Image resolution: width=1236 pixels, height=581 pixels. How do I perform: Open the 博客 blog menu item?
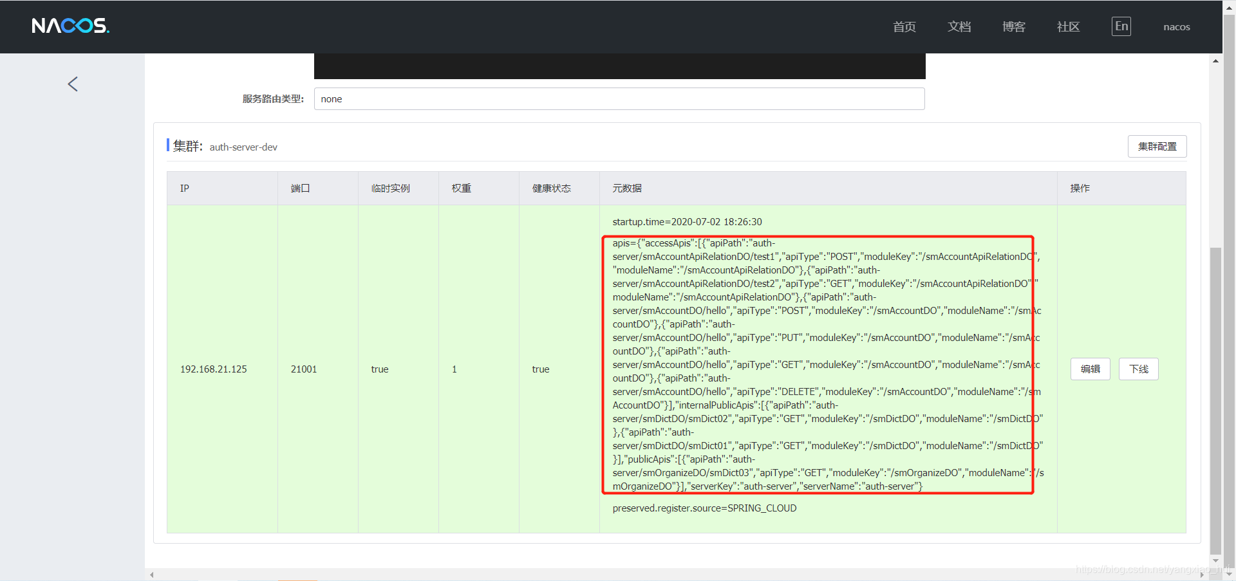(x=1014, y=26)
